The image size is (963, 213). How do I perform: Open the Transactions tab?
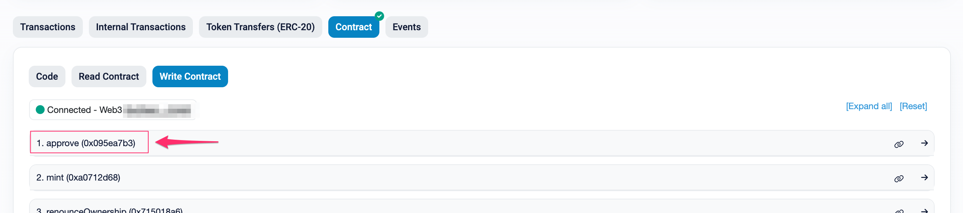tap(48, 27)
